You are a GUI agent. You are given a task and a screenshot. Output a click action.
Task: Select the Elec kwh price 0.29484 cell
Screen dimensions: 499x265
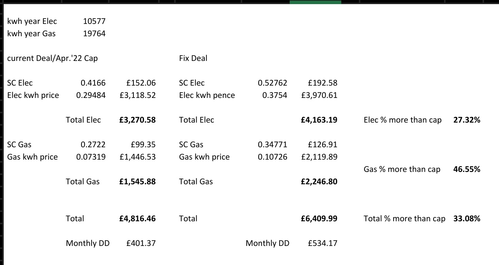[91, 95]
